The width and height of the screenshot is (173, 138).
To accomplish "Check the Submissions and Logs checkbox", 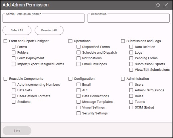I will (x=123, y=41).
